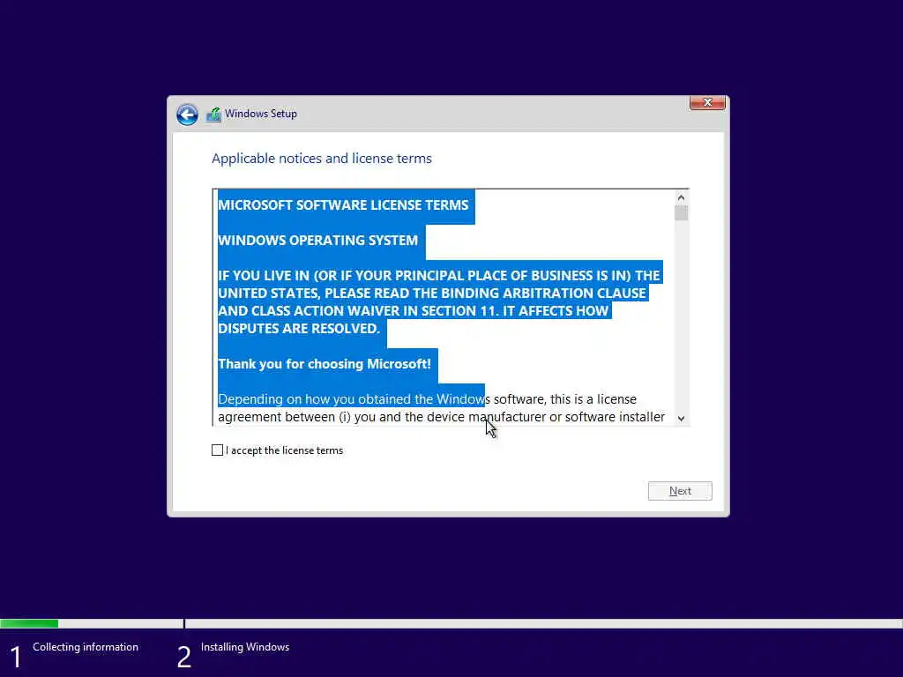903x677 pixels.
Task: Click the green setup progress bar
Action: [29, 623]
